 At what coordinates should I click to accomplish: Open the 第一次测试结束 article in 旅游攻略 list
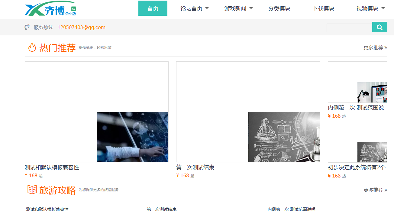click(162, 209)
